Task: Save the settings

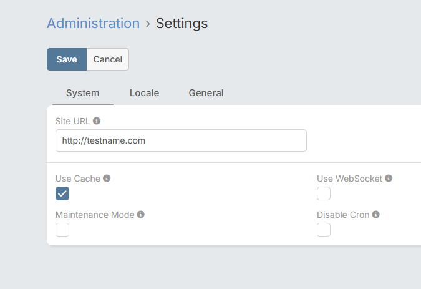Action: click(x=67, y=59)
